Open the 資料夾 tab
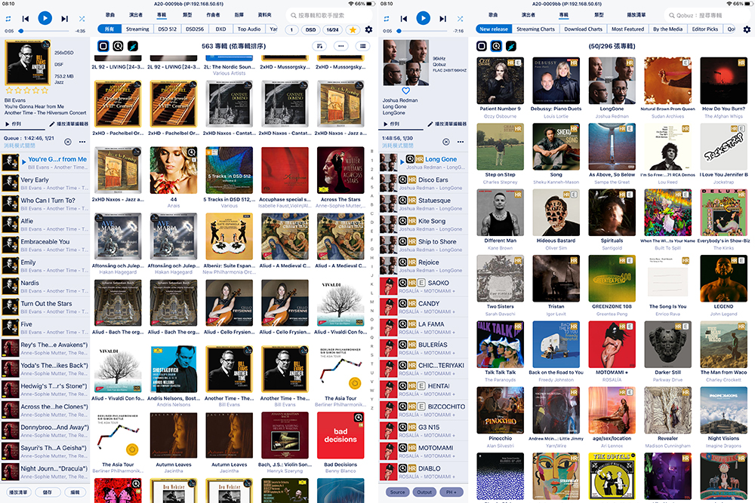This screenshot has height=503, width=755. click(265, 15)
